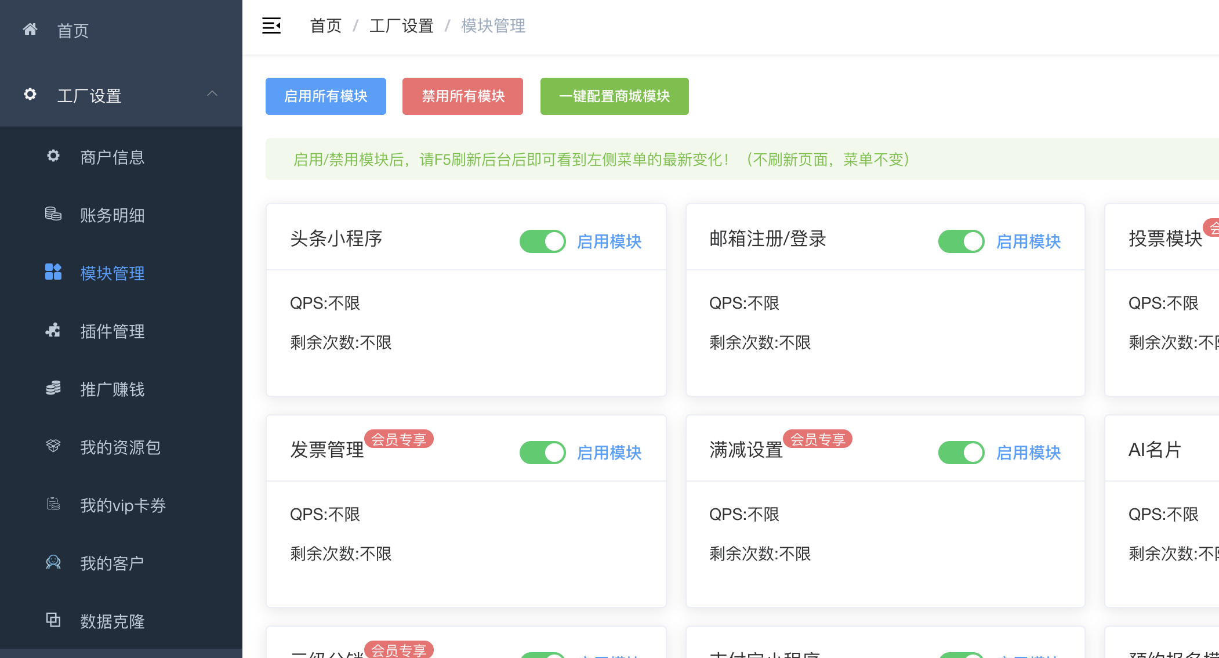Viewport: 1219px width, 658px height.
Task: Open 我的vip卡券 menu item
Action: tap(122, 505)
